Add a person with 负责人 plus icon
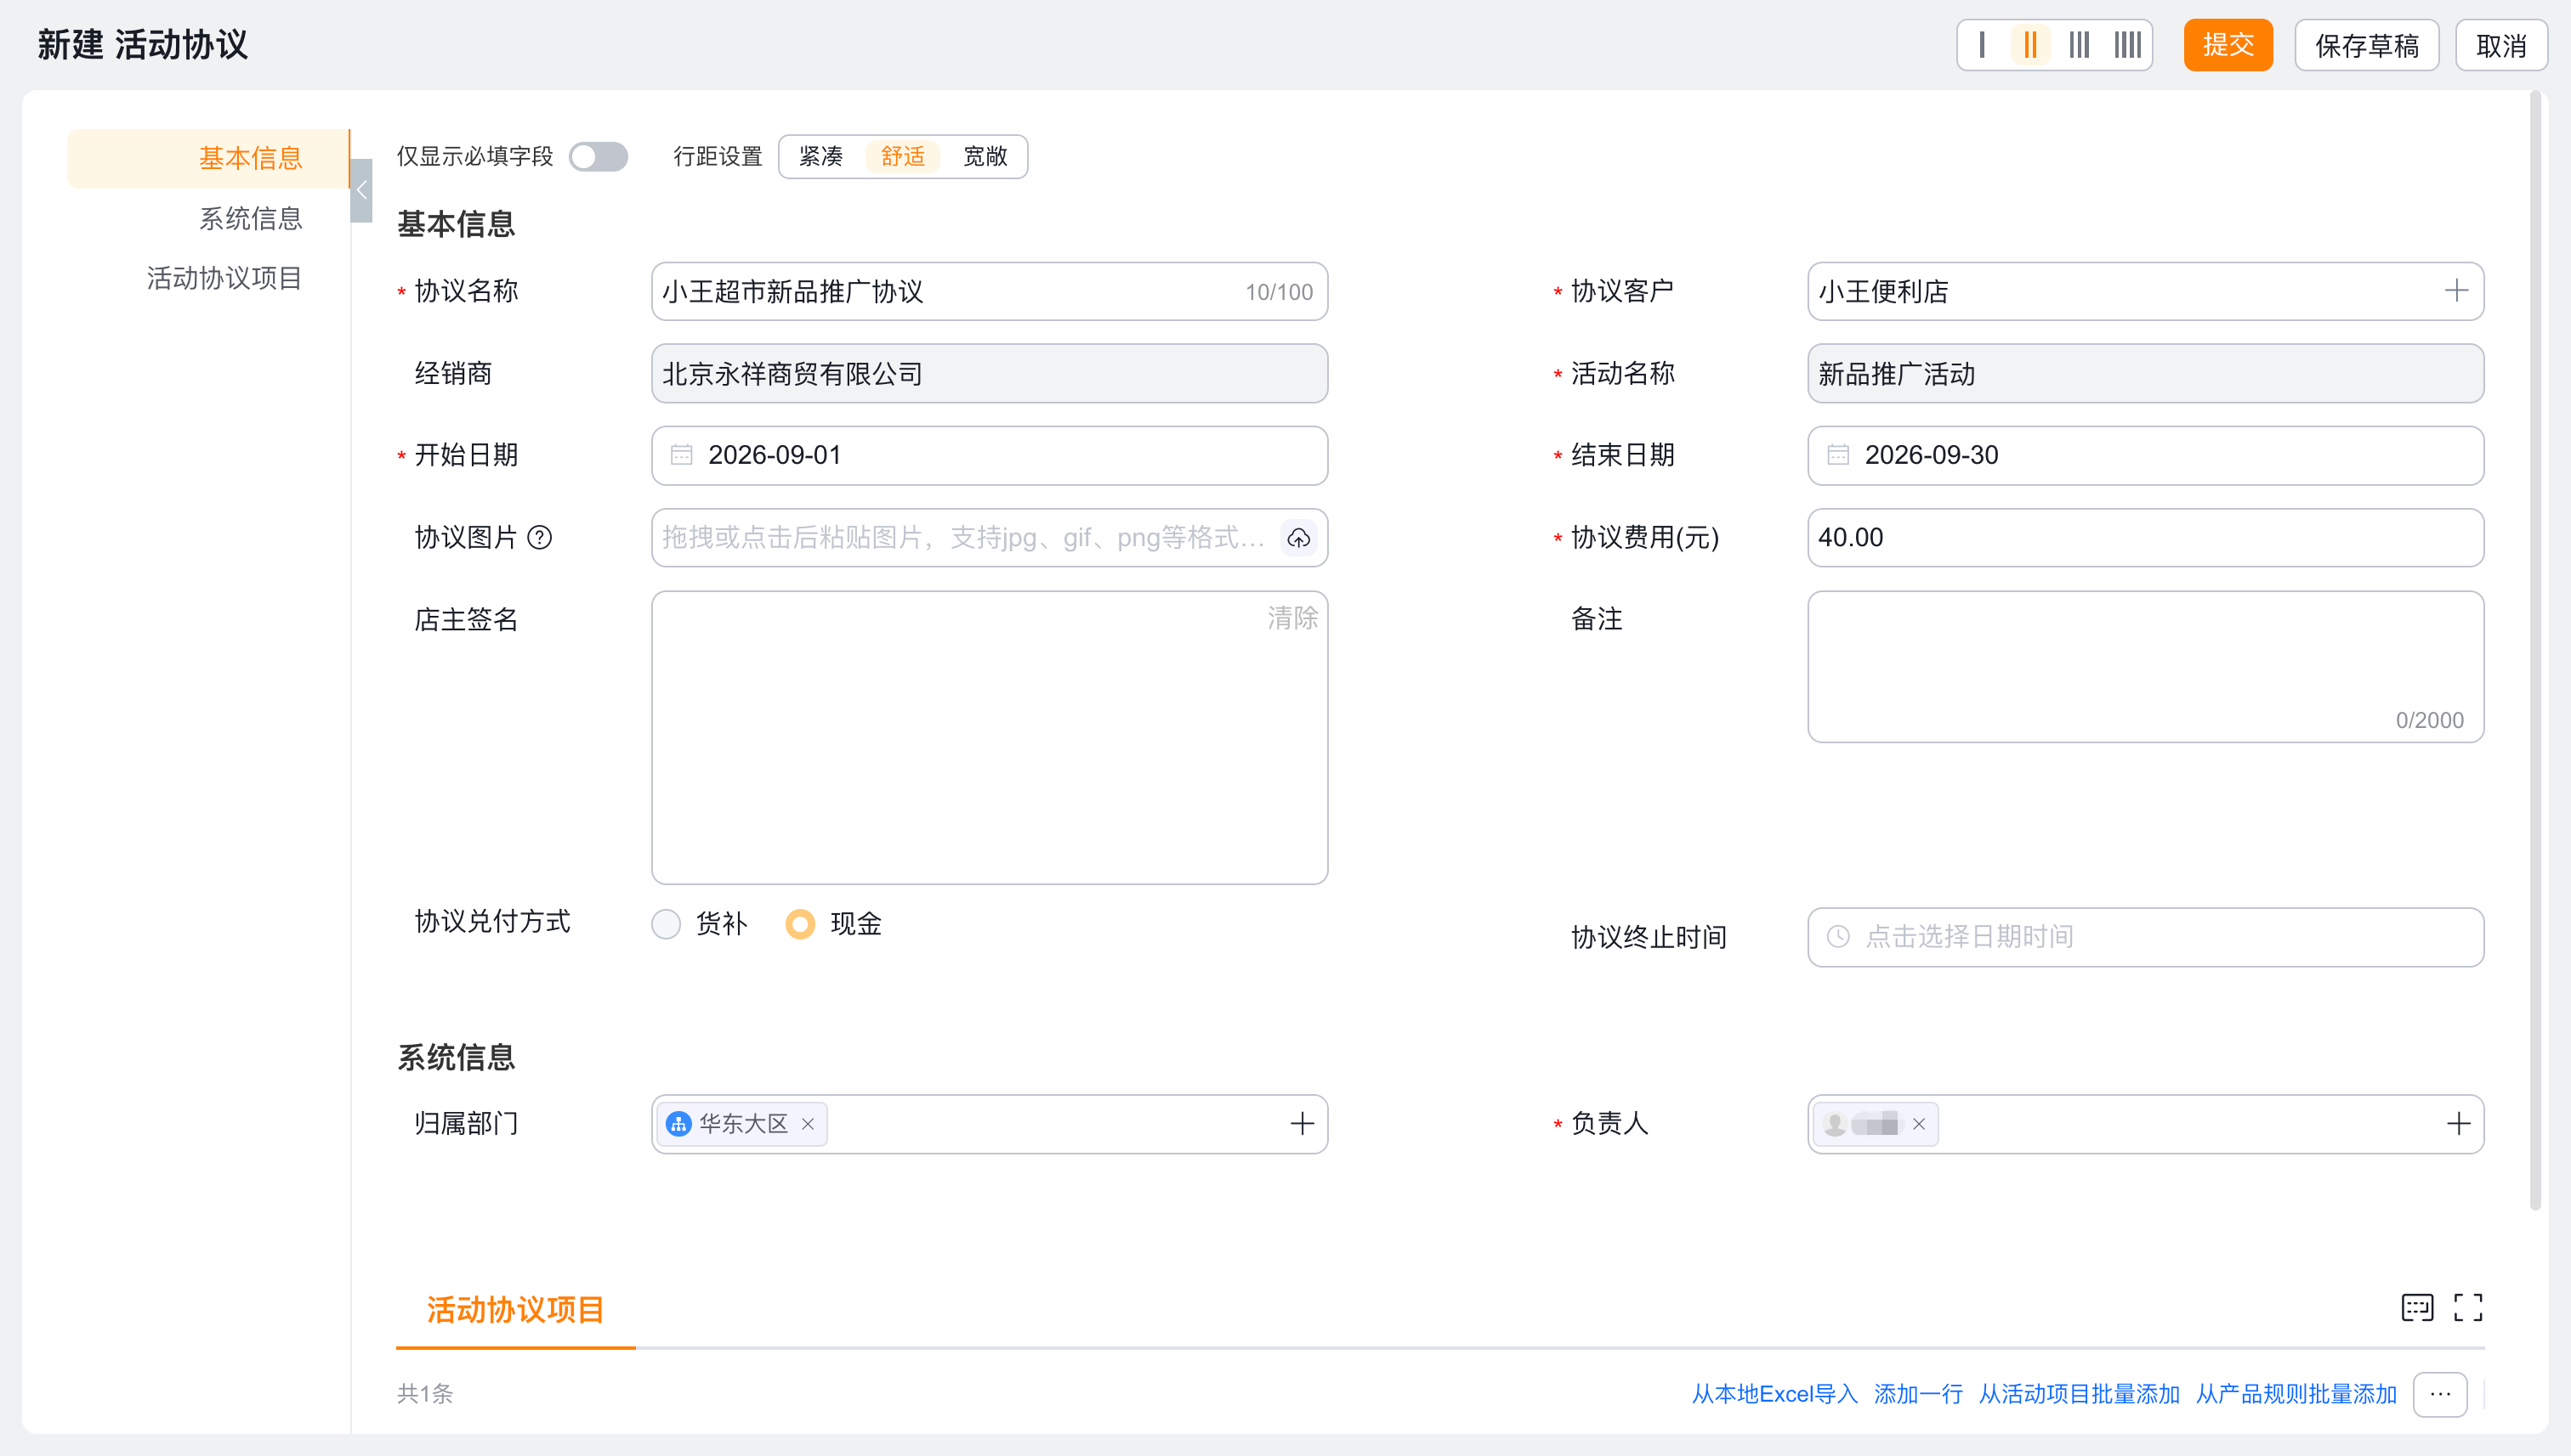This screenshot has width=2571, height=1456. [2459, 1124]
